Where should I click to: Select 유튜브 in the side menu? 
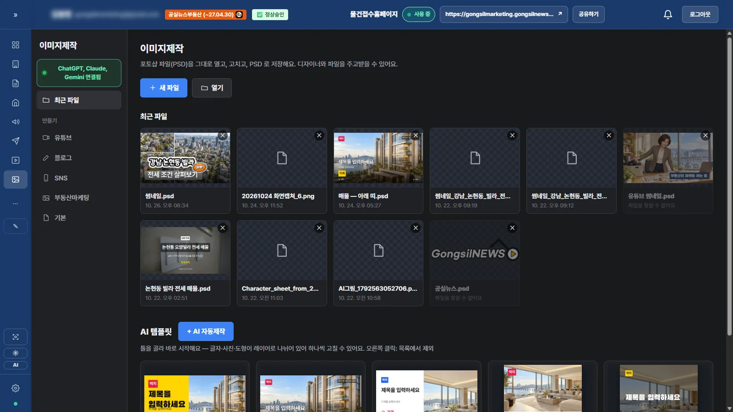click(79, 137)
